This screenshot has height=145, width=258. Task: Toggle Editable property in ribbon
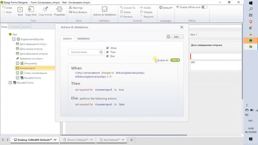click(146, 12)
